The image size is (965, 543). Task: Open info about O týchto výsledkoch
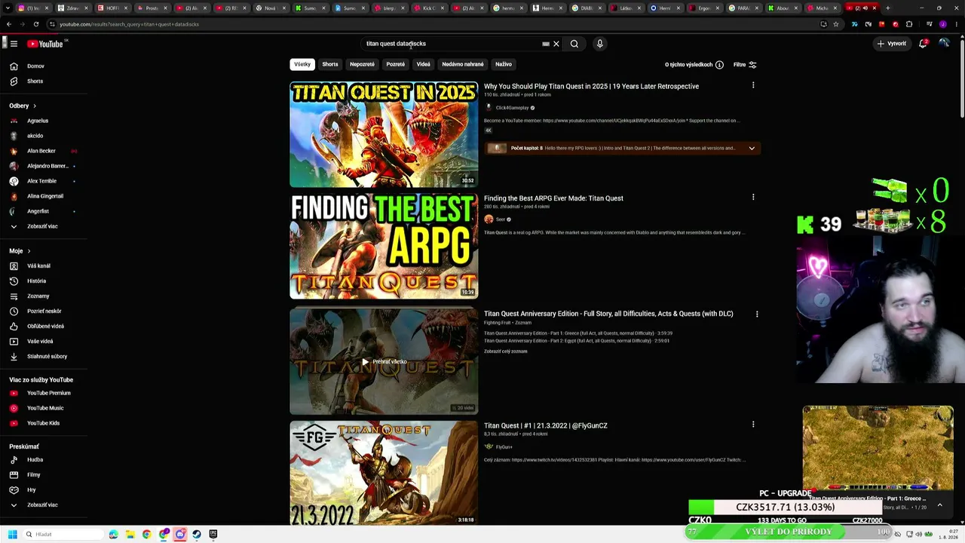719,65
